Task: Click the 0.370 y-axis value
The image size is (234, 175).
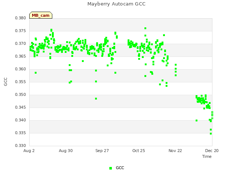Action: coord(20,44)
